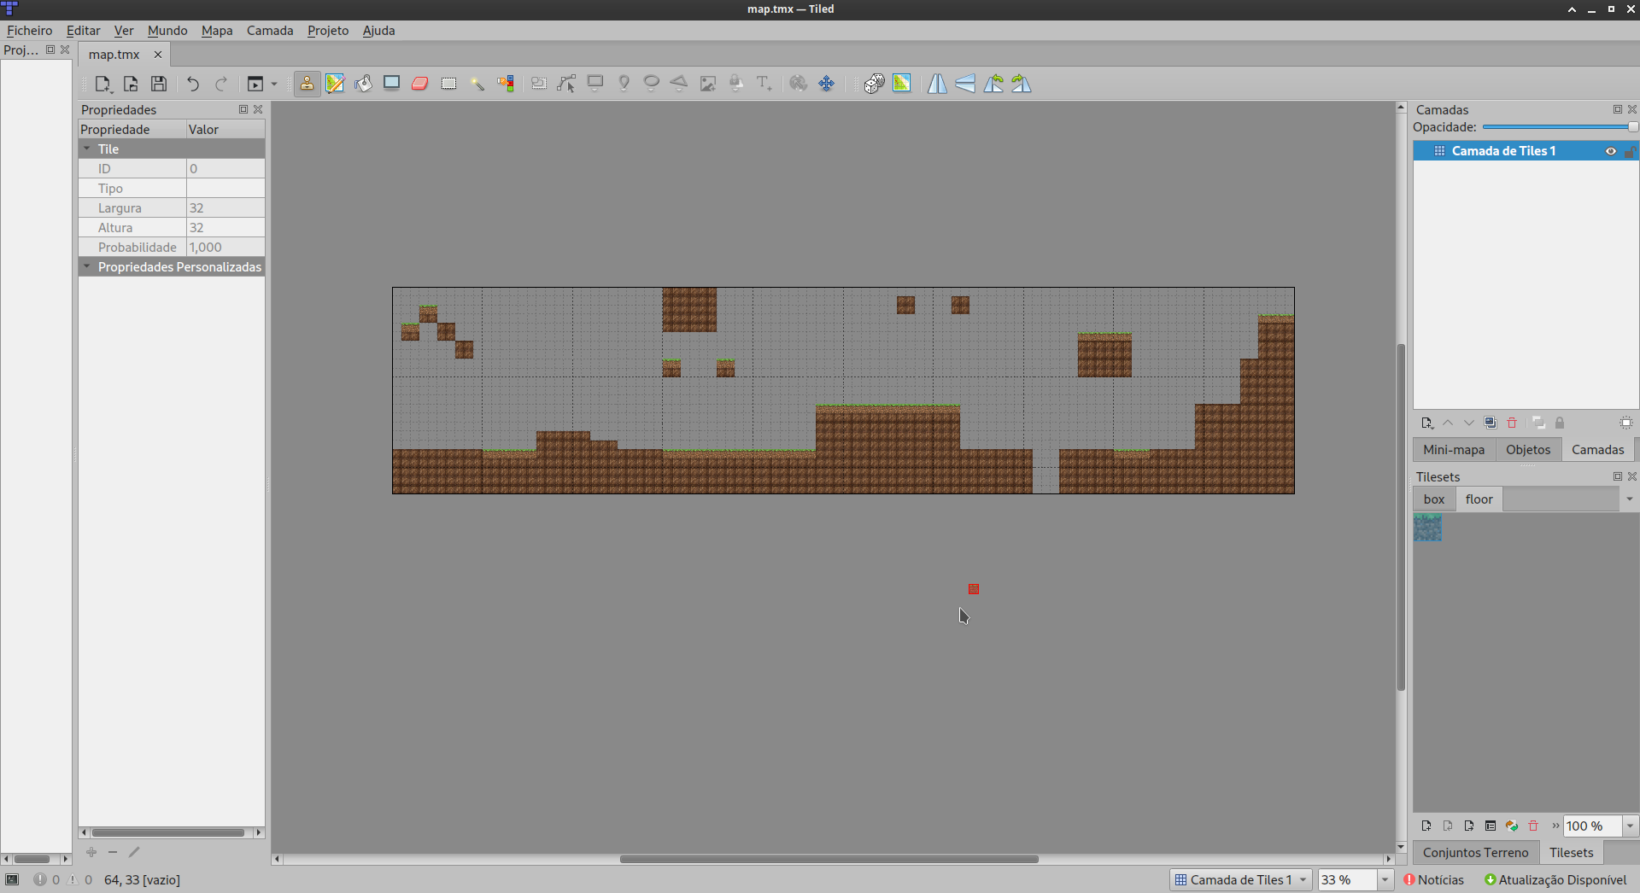
Task: Switch to the box tileset tab
Action: click(x=1434, y=499)
